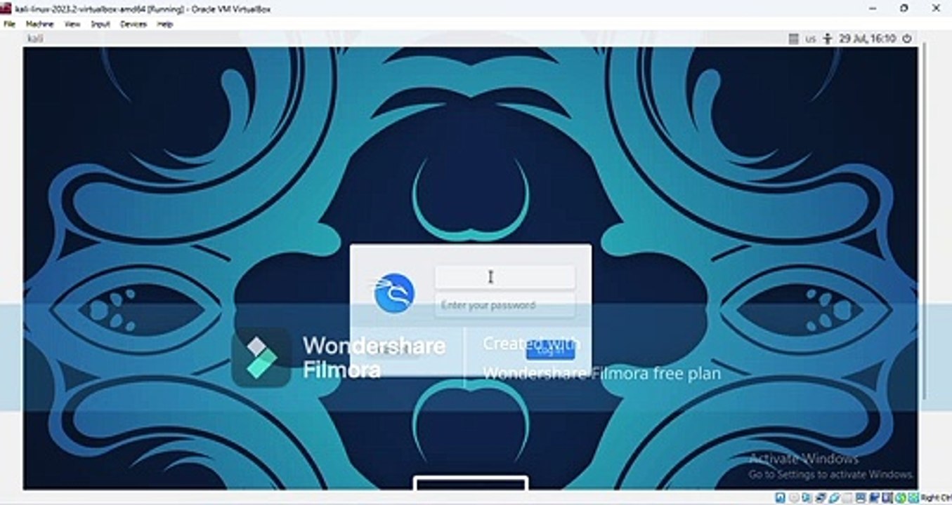Click the on-screen keyboard icon in Kali panel
952x505 pixels.
point(794,39)
